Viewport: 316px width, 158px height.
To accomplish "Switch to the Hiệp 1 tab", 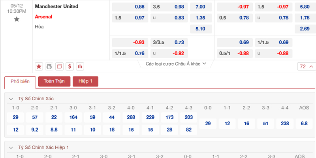I will 85,81.
